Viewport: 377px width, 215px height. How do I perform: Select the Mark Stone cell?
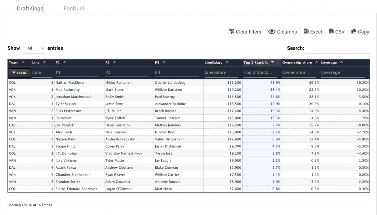pos(129,90)
